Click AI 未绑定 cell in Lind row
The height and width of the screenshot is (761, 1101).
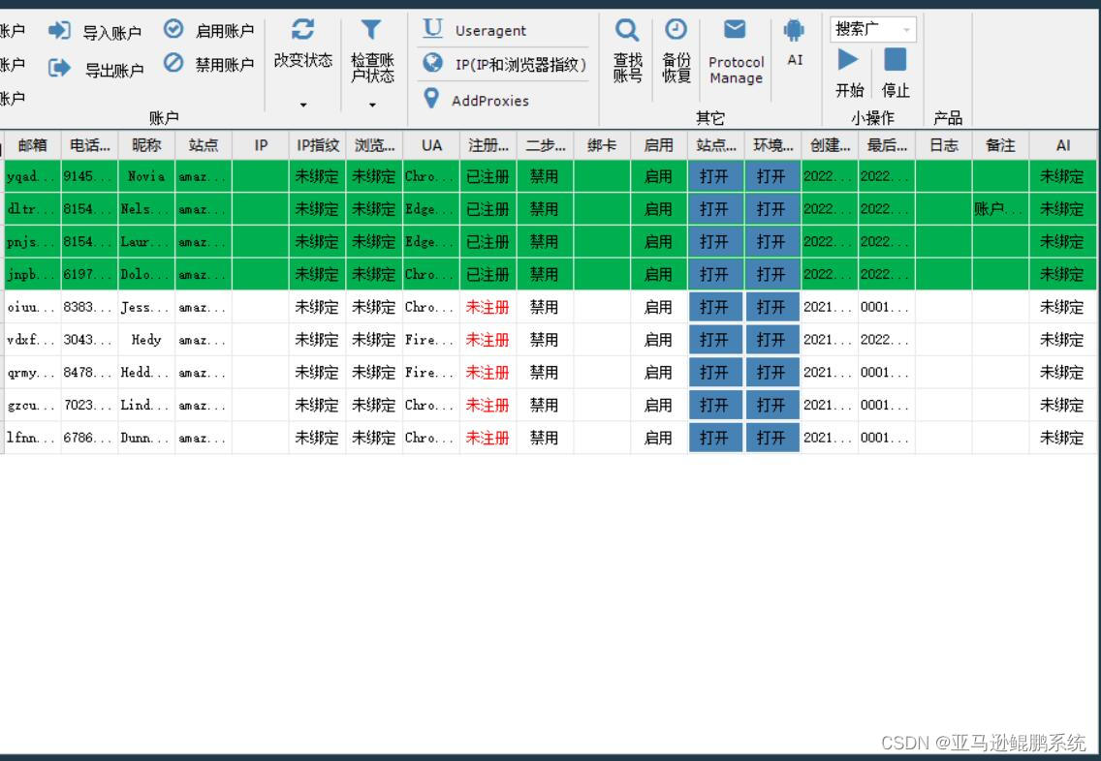tap(1063, 405)
